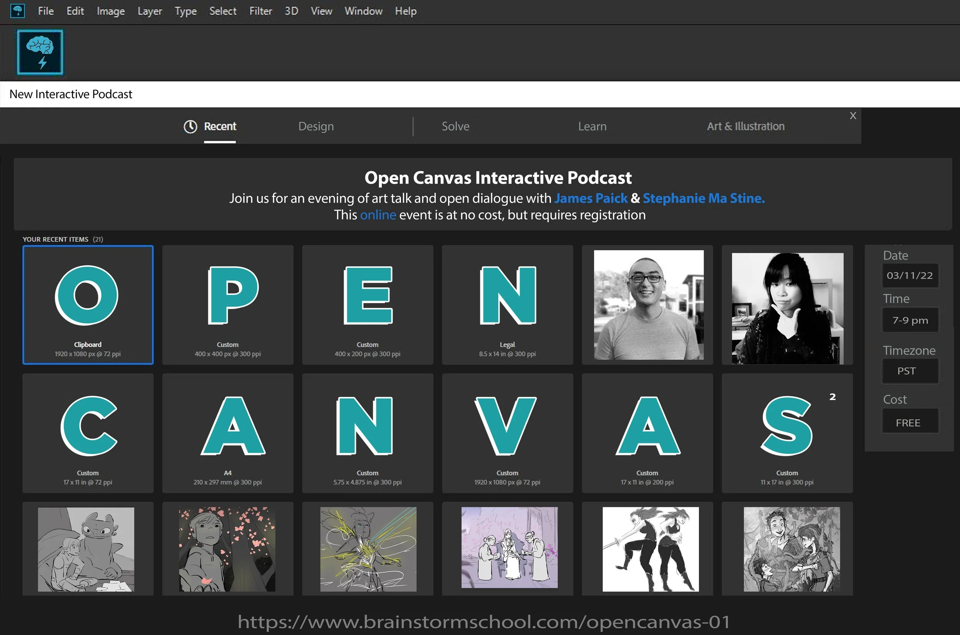Follow the James Paick link

tap(591, 198)
